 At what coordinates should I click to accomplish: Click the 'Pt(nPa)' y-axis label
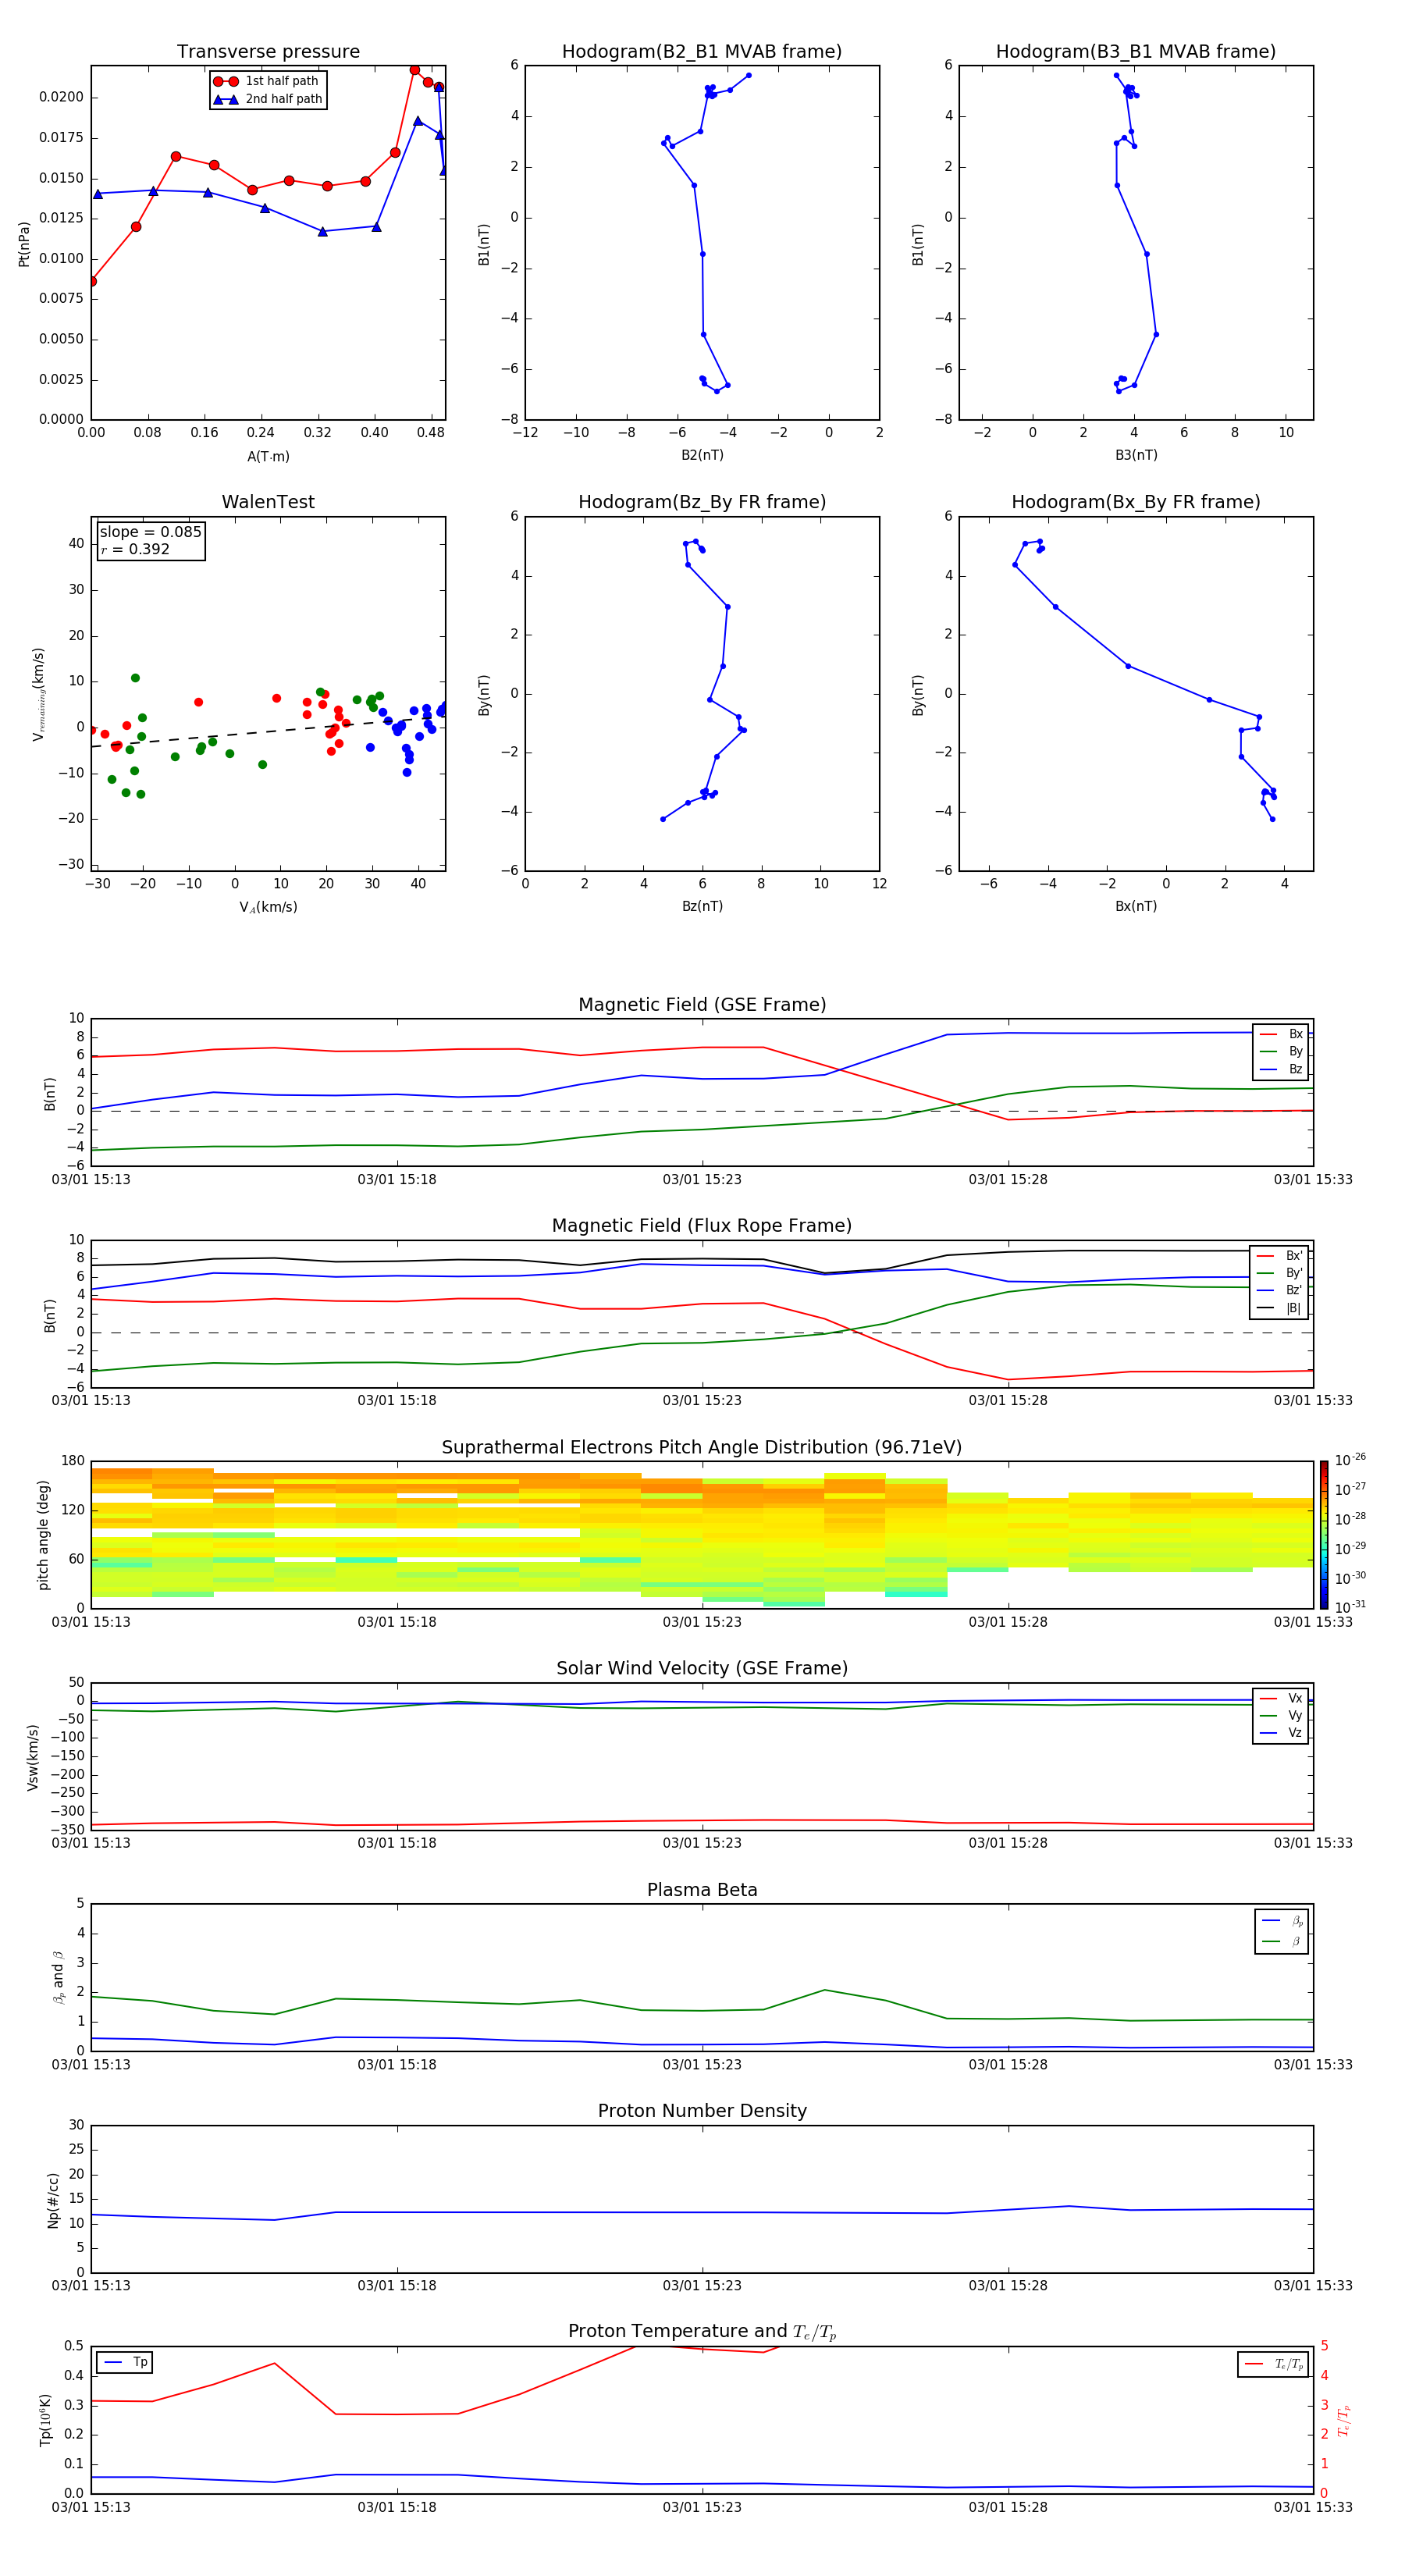[x=24, y=244]
